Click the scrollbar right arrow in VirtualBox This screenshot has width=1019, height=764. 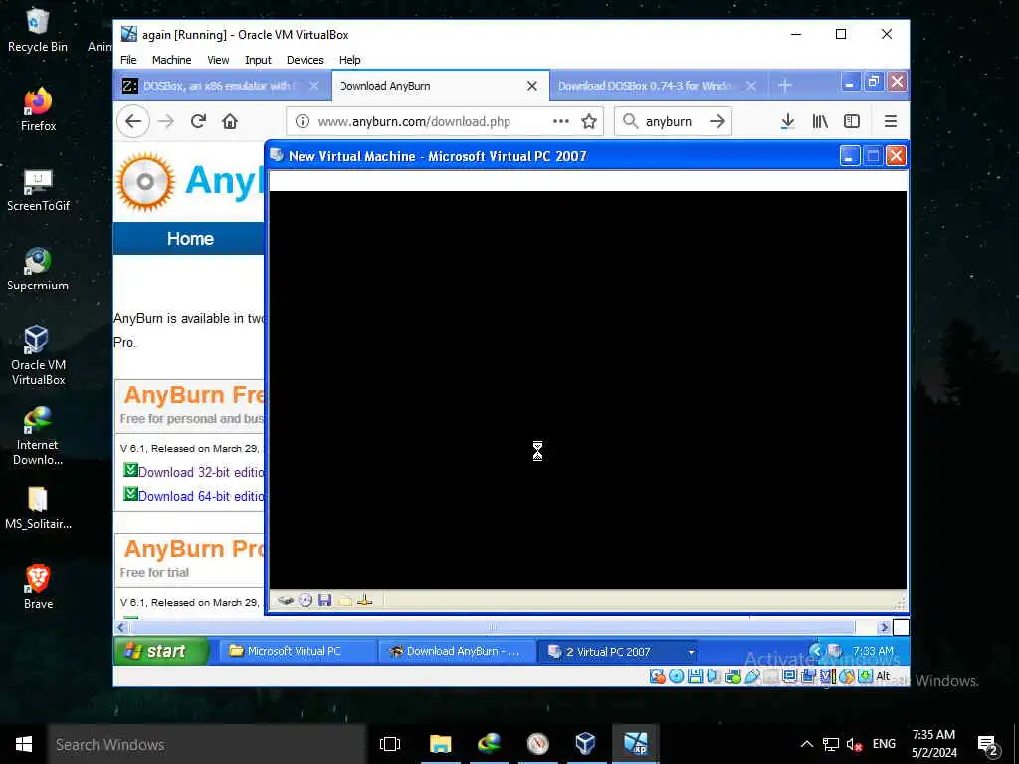(883, 627)
